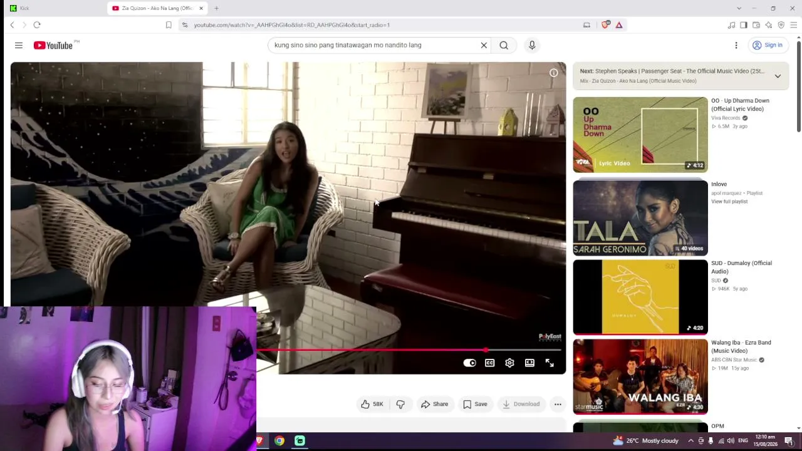Open SUD - Dumaloy video thumbnail
The height and width of the screenshot is (451, 802).
tap(640, 298)
